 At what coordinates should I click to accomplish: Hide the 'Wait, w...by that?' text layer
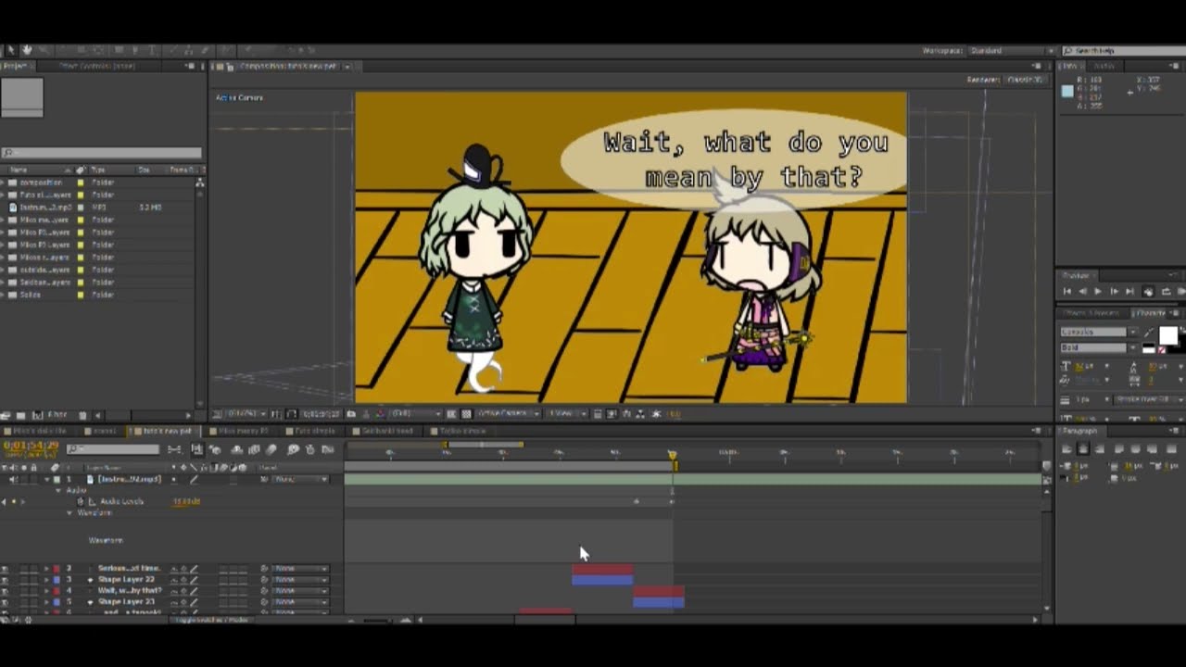coord(5,590)
